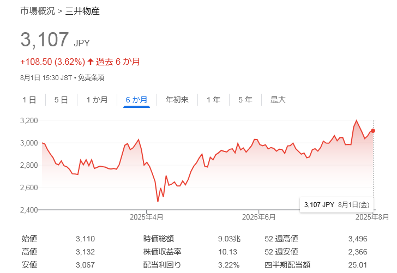The image size is (397, 273).
Task: Click the market cap value 9.03兆
Action: pyautogui.click(x=229, y=239)
